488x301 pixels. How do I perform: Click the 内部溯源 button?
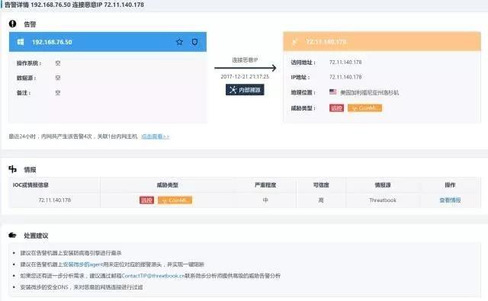click(x=245, y=90)
